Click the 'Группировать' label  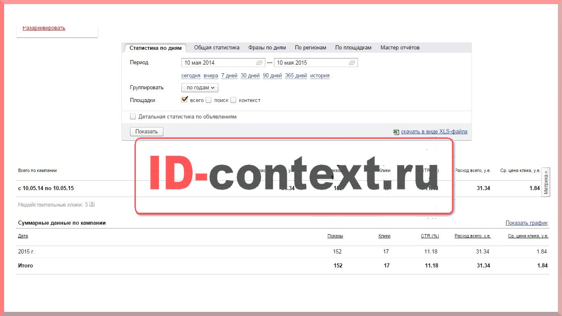(147, 88)
